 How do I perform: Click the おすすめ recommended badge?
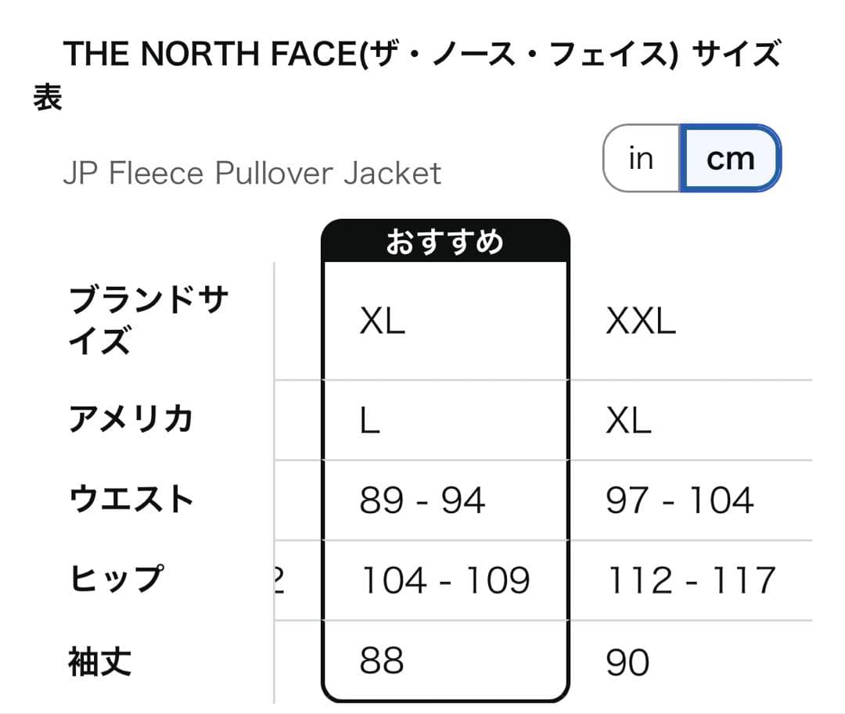pyautogui.click(x=446, y=242)
